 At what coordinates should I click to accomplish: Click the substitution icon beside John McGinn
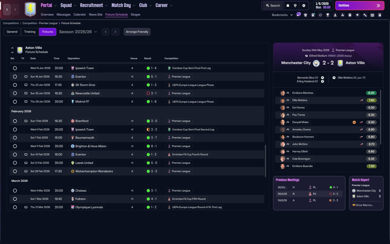coord(362,144)
